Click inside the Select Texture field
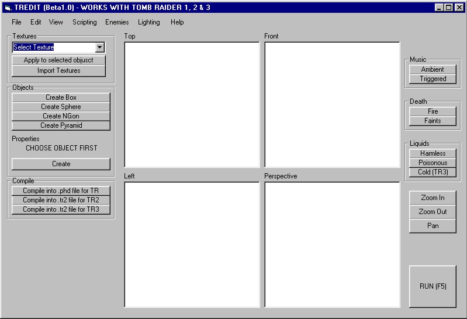Viewport: 467px width, 319px height. (54, 47)
